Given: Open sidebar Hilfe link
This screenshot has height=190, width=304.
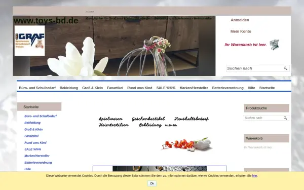Looking at the screenshot, I should coord(27,169).
